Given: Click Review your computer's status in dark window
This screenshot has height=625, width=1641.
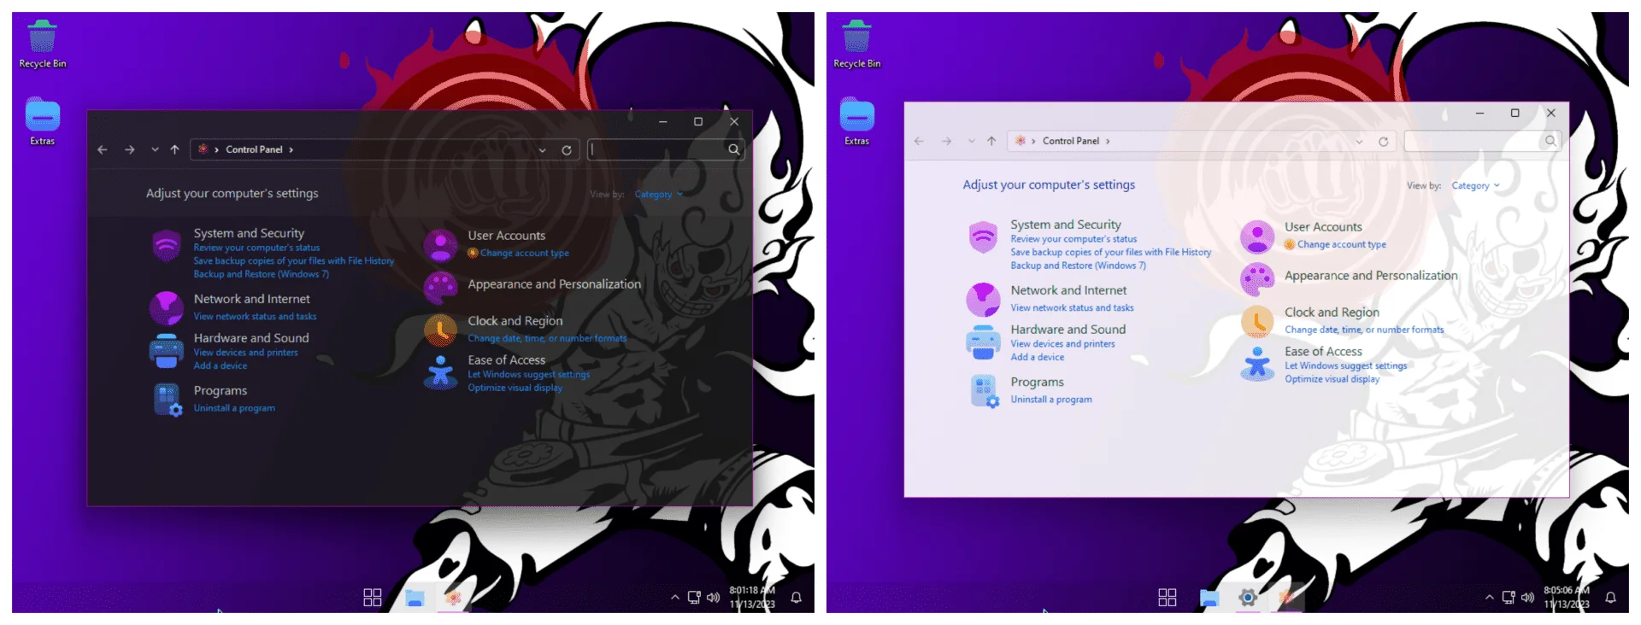Looking at the screenshot, I should coord(256,248).
